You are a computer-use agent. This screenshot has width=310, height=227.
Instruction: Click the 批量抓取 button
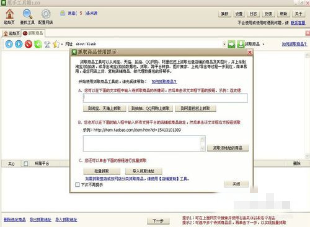tap(102, 171)
